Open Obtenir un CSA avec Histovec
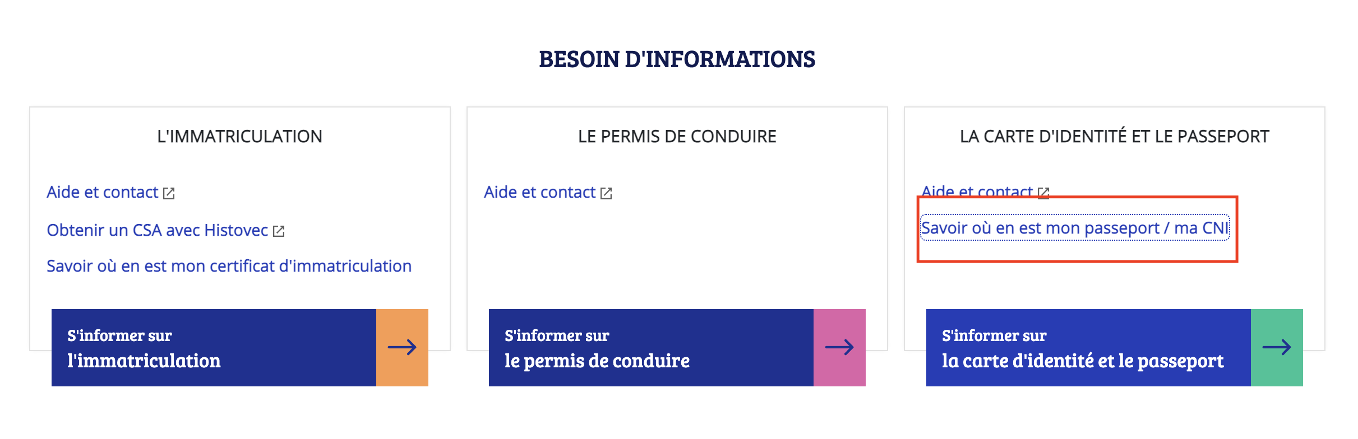 (x=158, y=230)
